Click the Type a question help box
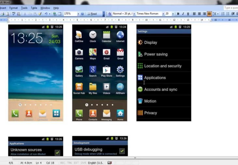Screen dimensions: 238x165 231,8
